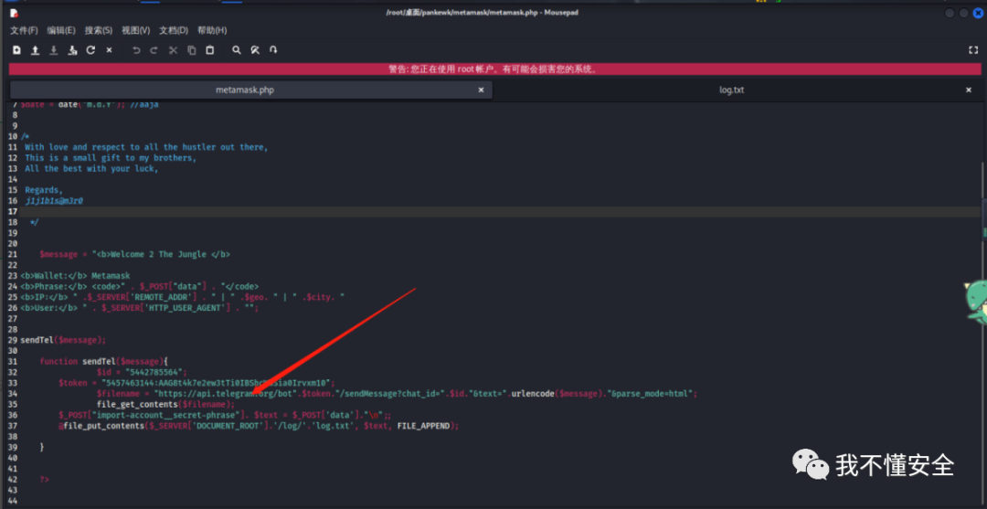
Task: Click inside empty highlighted line 17
Action: pos(500,211)
